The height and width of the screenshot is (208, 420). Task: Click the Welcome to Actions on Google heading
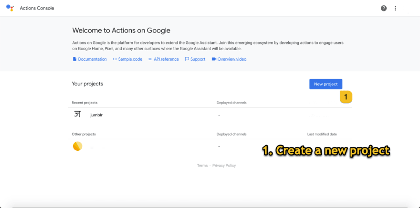pyautogui.click(x=121, y=31)
